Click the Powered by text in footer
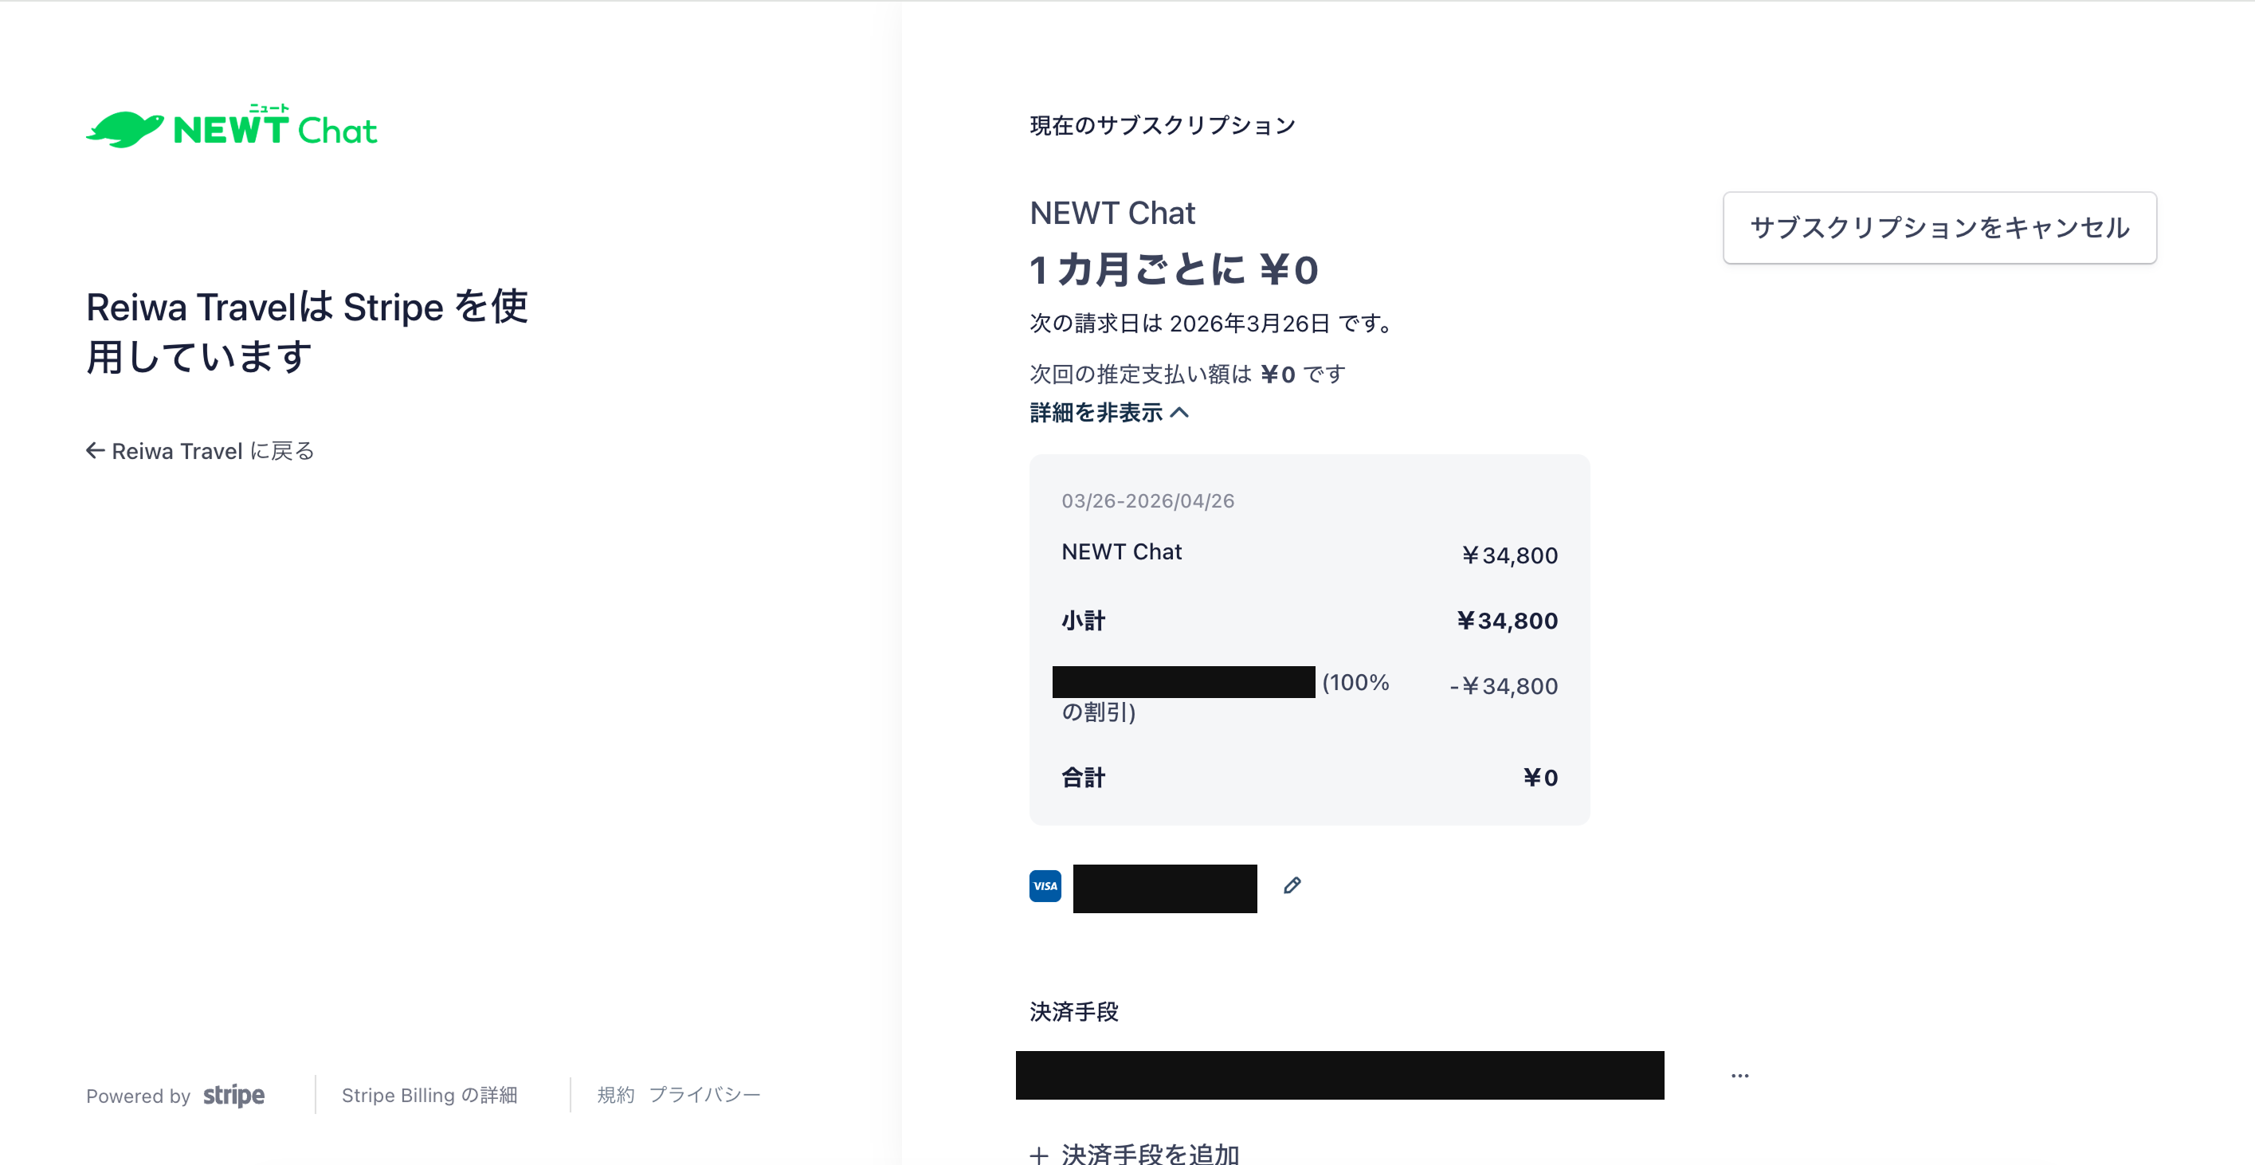Image resolution: width=2255 pixels, height=1165 pixels. (x=139, y=1096)
